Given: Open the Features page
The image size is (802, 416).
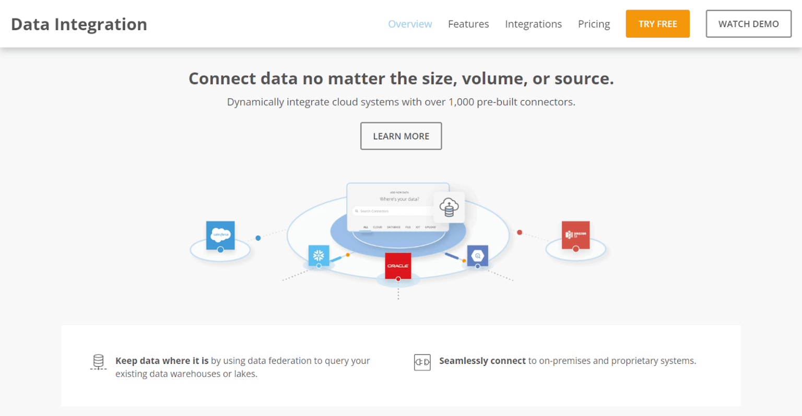Looking at the screenshot, I should click(468, 24).
